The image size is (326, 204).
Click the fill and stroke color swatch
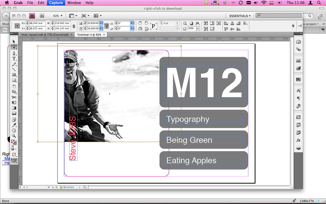[13, 142]
